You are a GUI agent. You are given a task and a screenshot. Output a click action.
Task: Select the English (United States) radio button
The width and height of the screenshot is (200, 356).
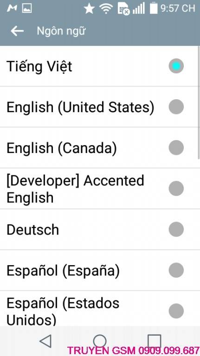coord(176,107)
